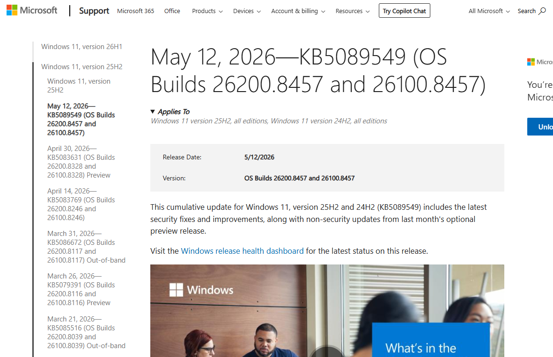
Task: Click version value OS Builds 26200.8457 and 26100.8457
Action: click(299, 178)
